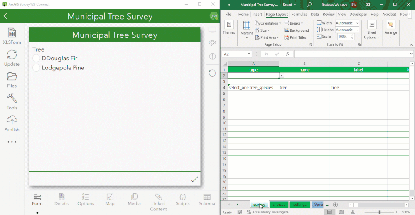415x215 pixels.
Task: Switch to the Options view at bottom
Action: [x=86, y=200]
